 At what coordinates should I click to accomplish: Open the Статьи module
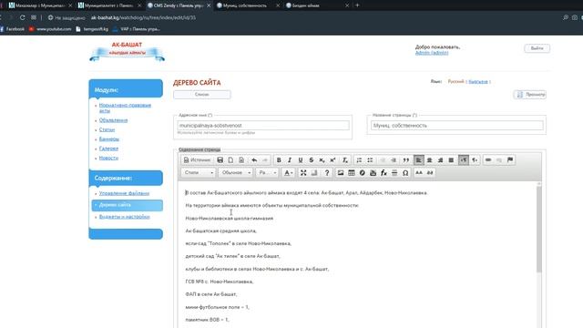107,129
